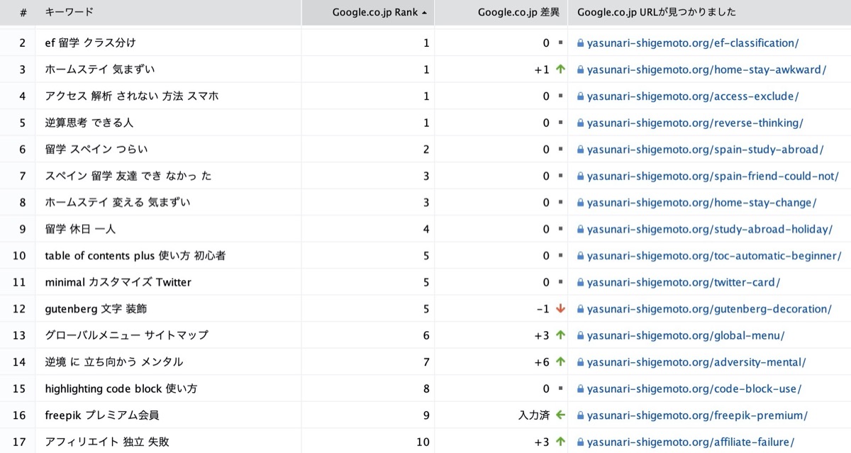Viewport: 851px width, 453px height.
Task: Sort by Google.co.jp Rank column header
Action: [368, 12]
